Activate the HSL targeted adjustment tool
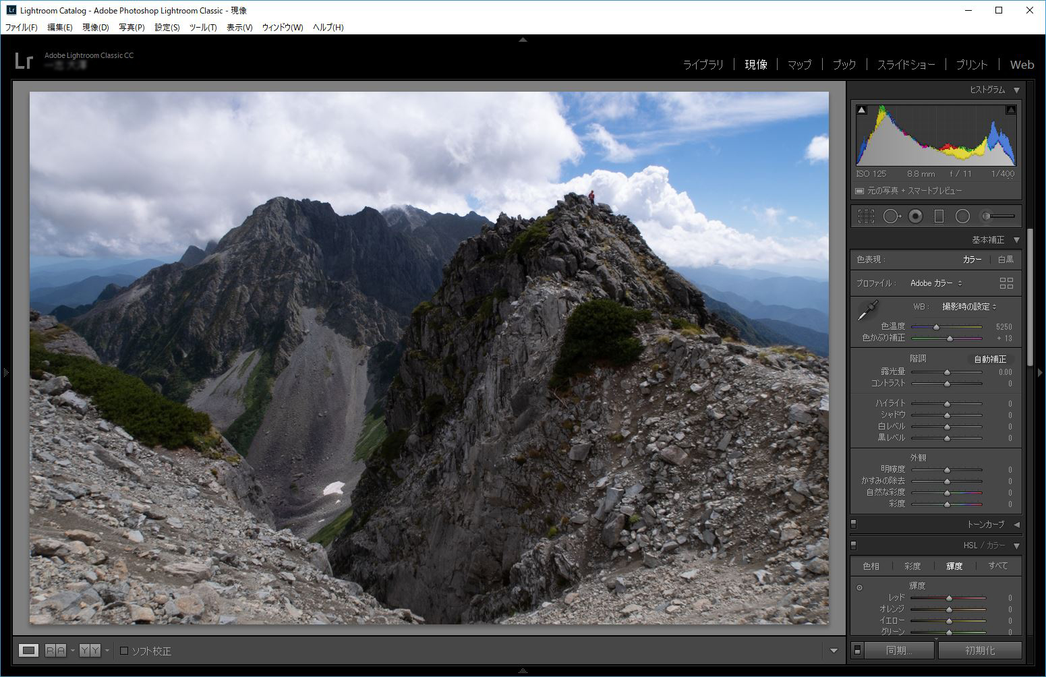 (x=859, y=587)
